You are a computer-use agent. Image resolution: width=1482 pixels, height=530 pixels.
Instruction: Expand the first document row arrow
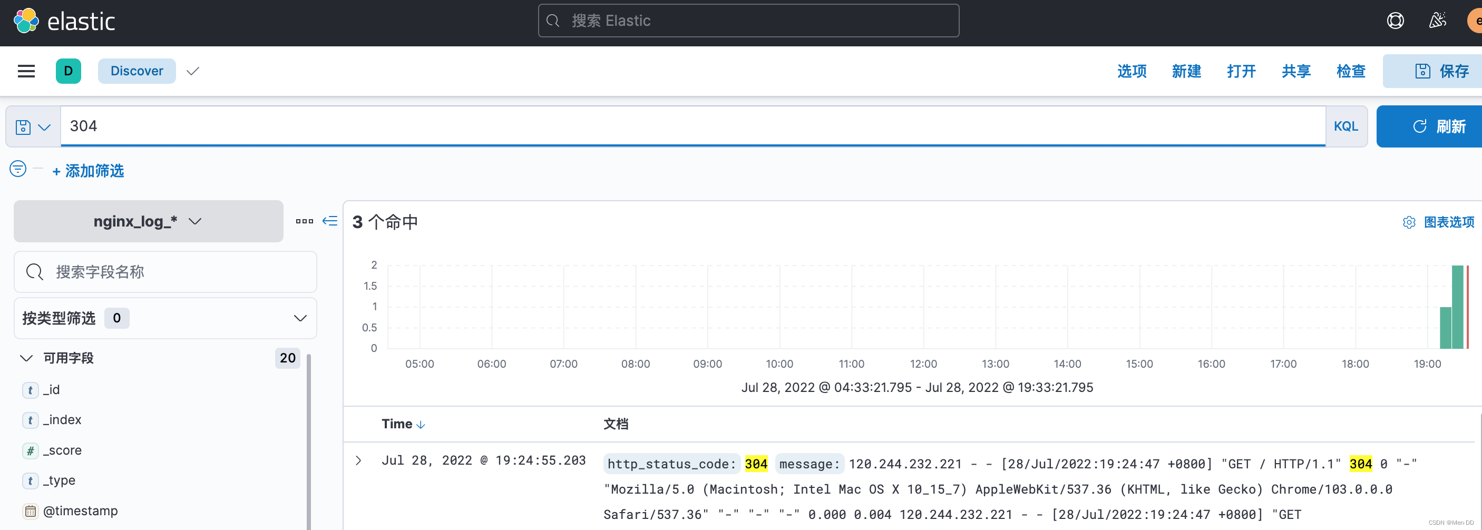[x=358, y=460]
